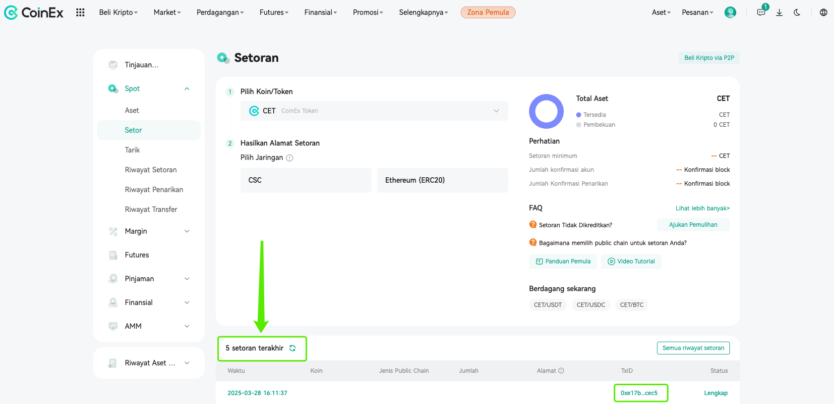834x404 pixels.
Task: Open the CET coin selector dropdown
Action: click(374, 111)
